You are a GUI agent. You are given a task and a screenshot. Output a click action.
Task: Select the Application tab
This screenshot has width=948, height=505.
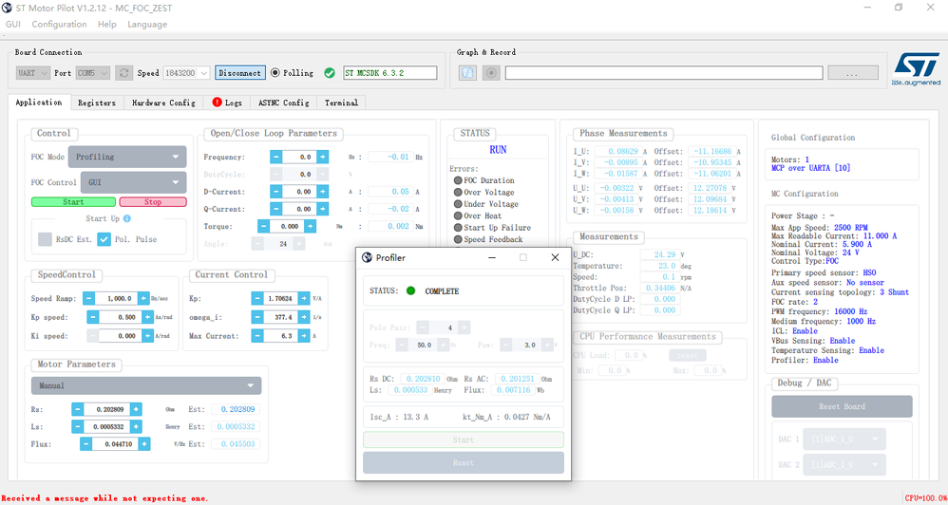39,103
